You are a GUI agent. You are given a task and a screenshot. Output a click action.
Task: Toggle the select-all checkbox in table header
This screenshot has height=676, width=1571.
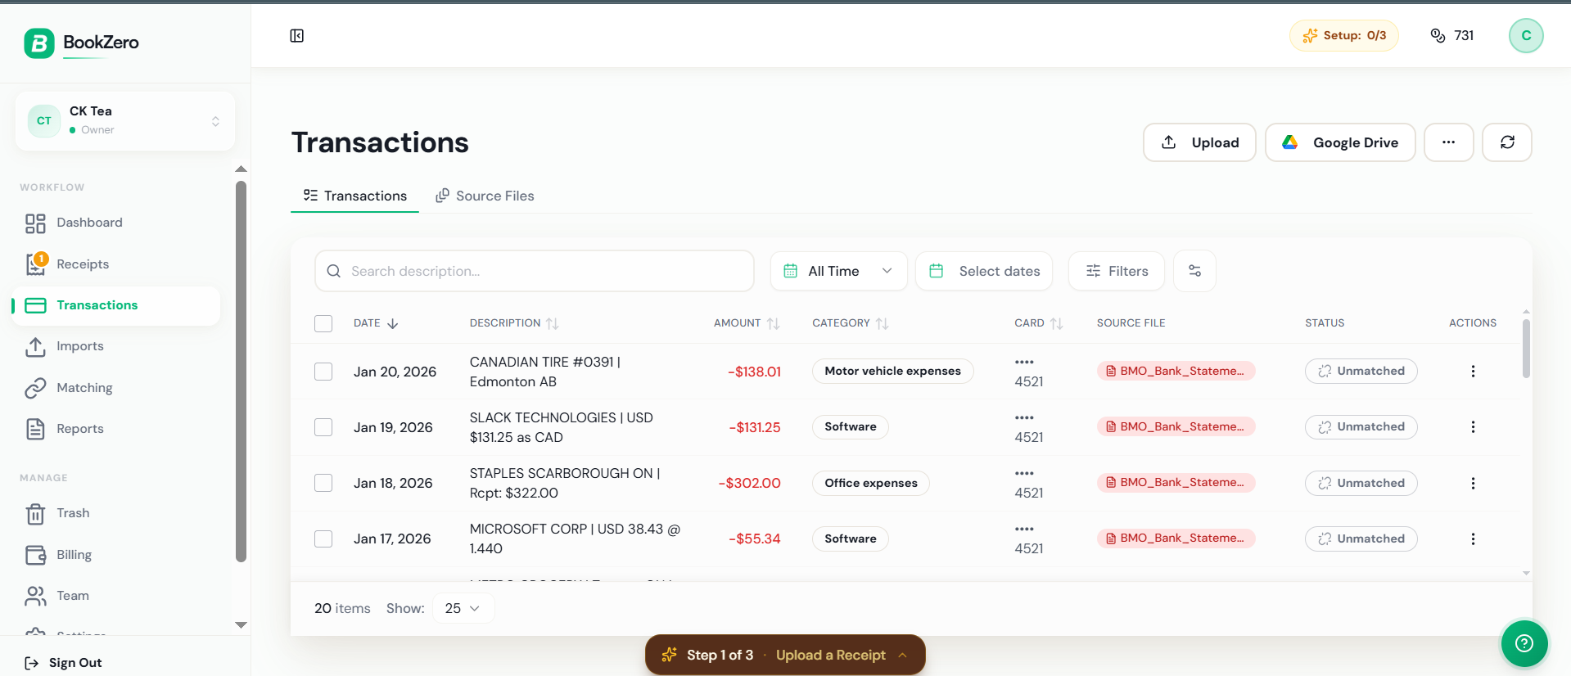[x=323, y=323]
